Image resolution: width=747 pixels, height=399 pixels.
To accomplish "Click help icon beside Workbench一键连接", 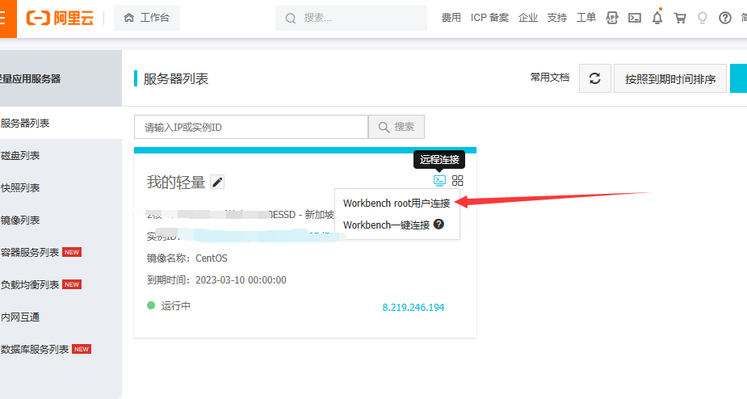I will point(439,224).
